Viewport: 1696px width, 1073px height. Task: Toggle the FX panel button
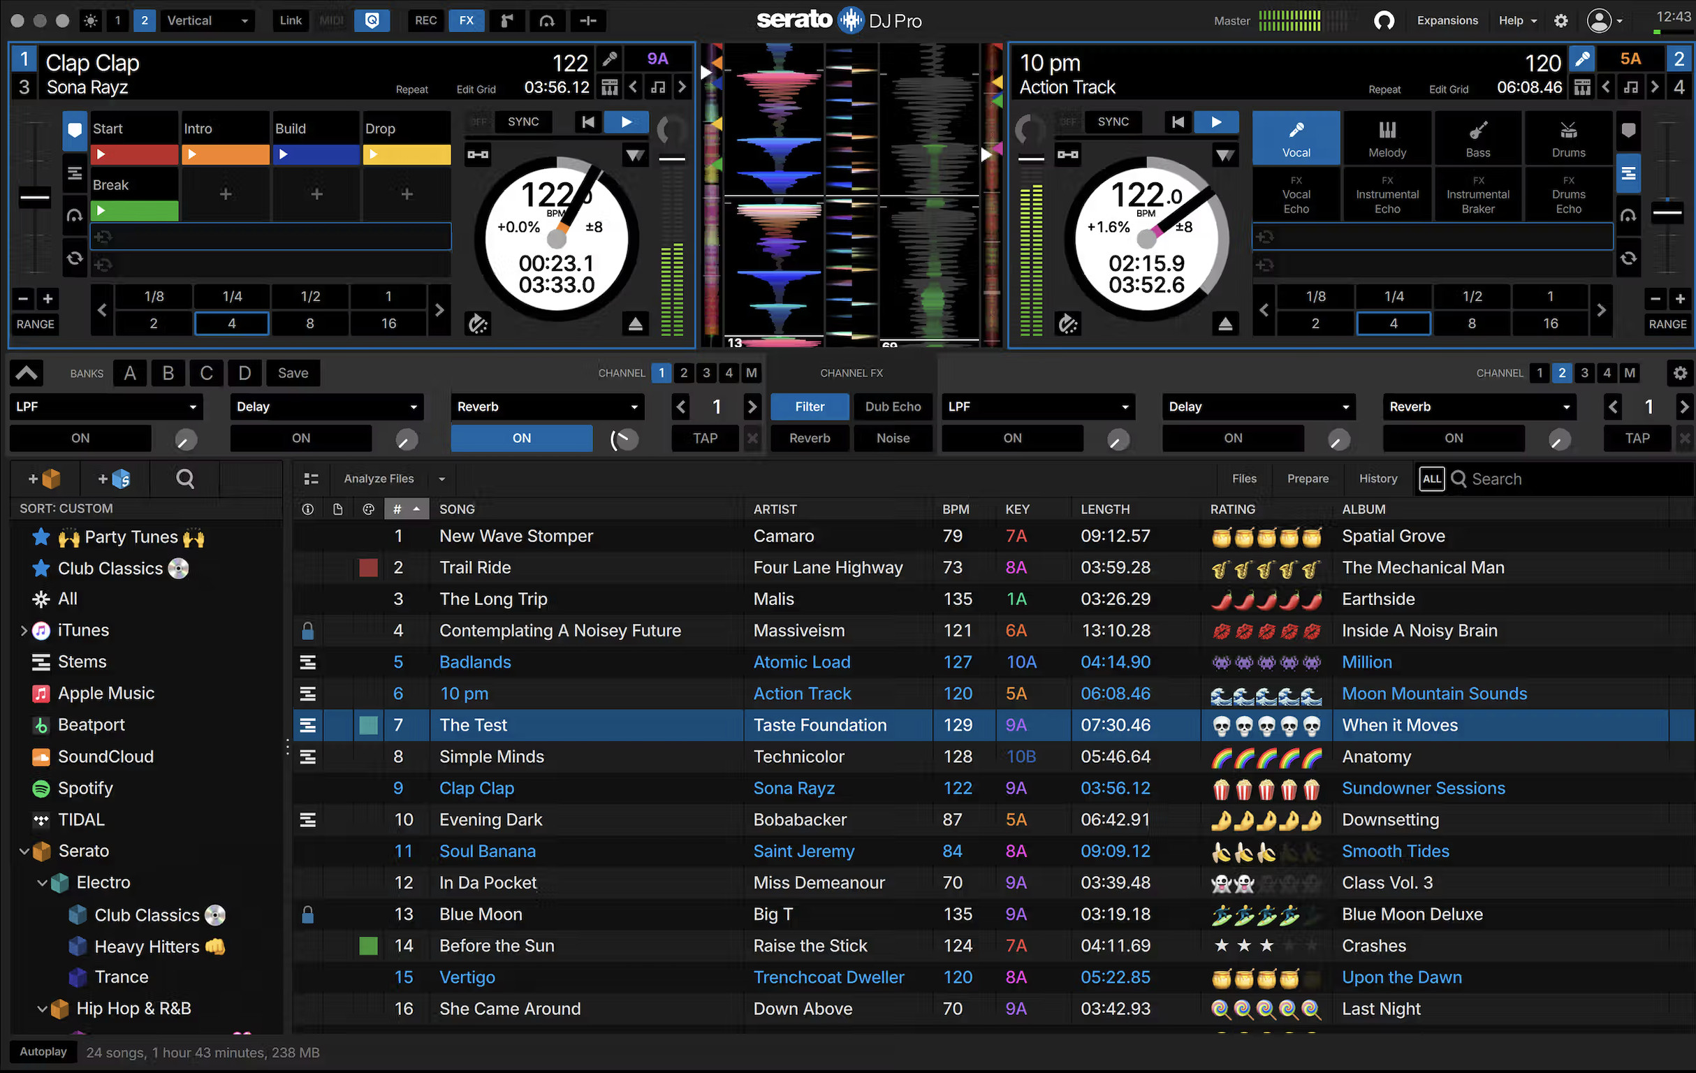466,20
